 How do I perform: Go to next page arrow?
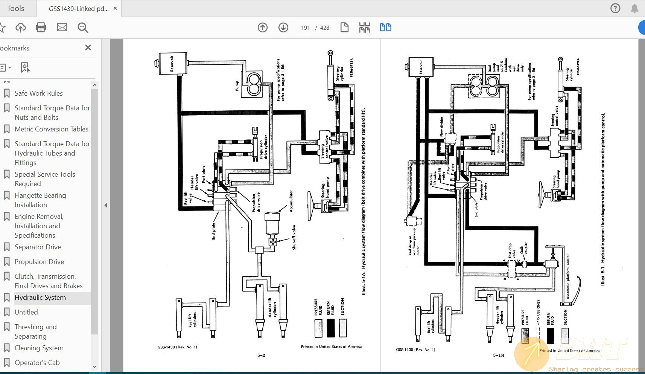(283, 27)
